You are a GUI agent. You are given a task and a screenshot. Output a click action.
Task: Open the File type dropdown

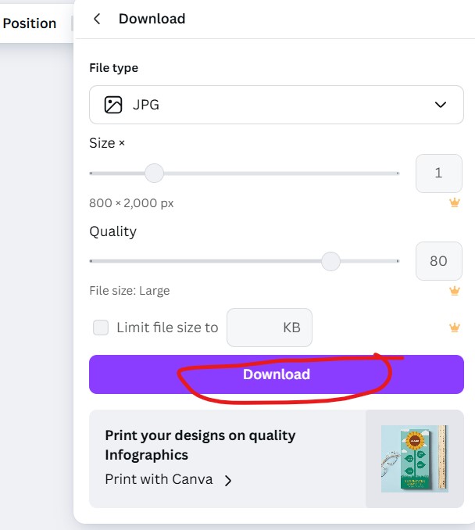(x=276, y=105)
